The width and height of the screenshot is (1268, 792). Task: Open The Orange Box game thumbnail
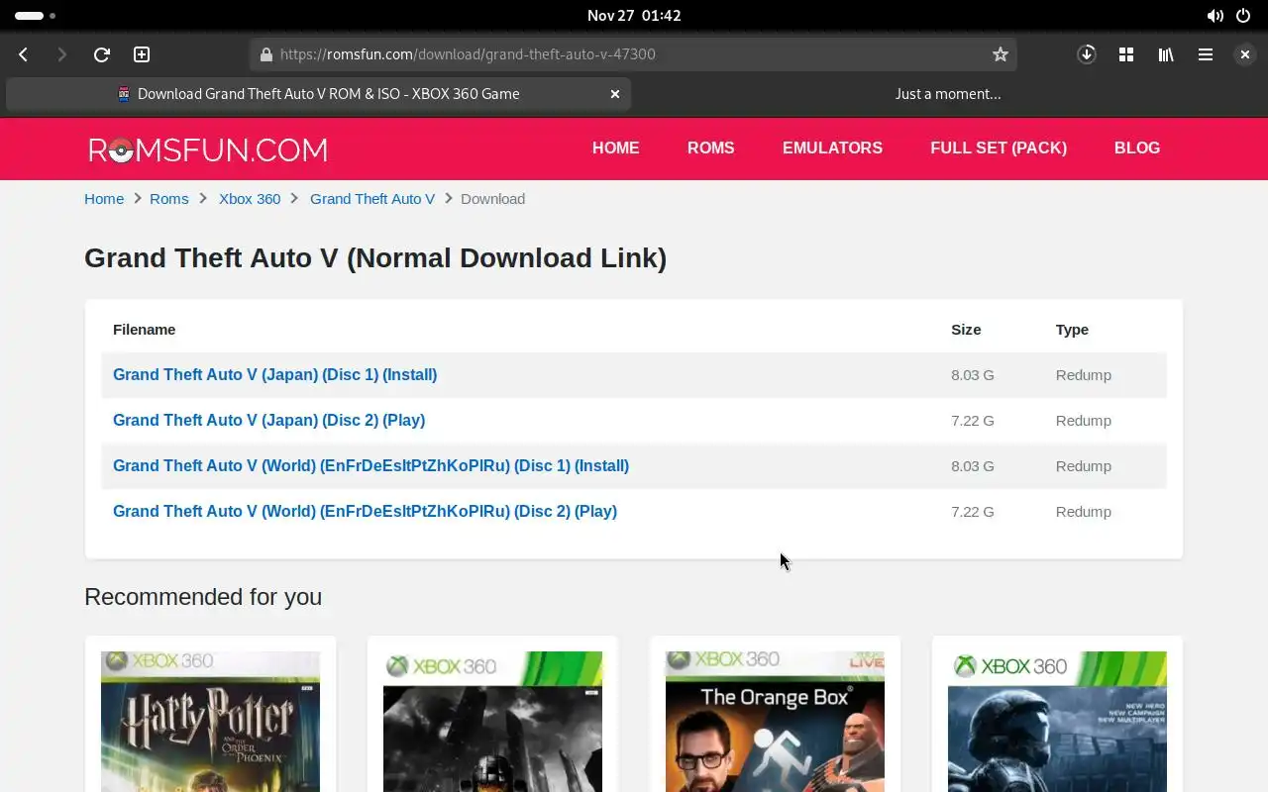(x=775, y=722)
